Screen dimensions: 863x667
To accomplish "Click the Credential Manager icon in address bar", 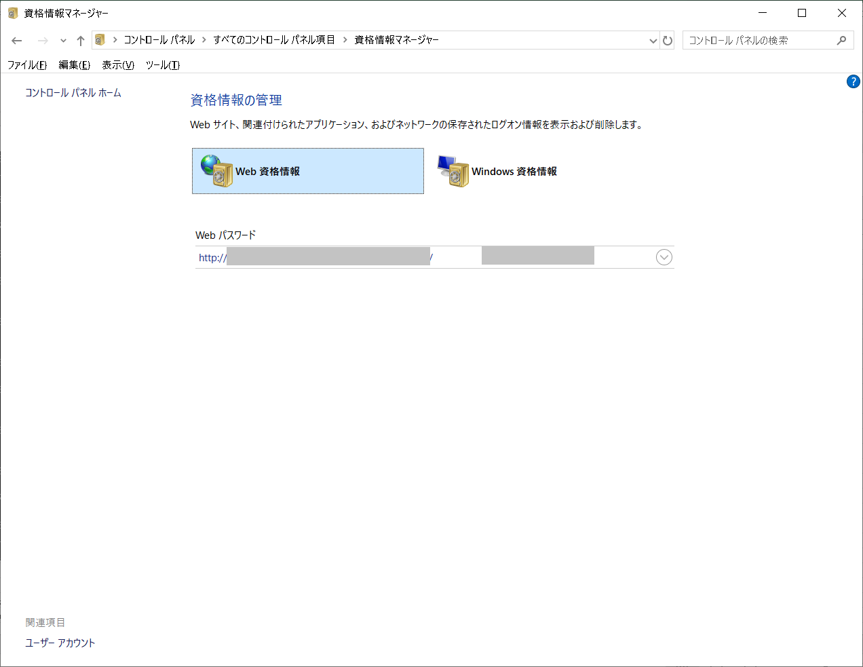I will (100, 40).
